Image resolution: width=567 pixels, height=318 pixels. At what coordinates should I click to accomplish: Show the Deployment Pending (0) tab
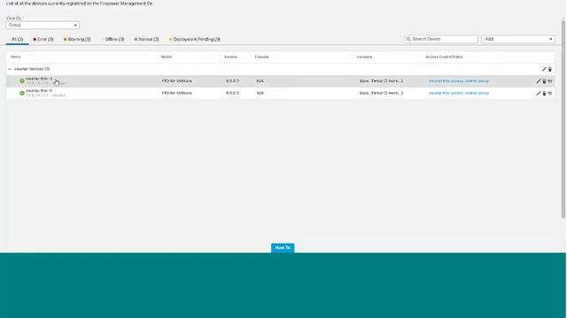pyautogui.click(x=195, y=39)
